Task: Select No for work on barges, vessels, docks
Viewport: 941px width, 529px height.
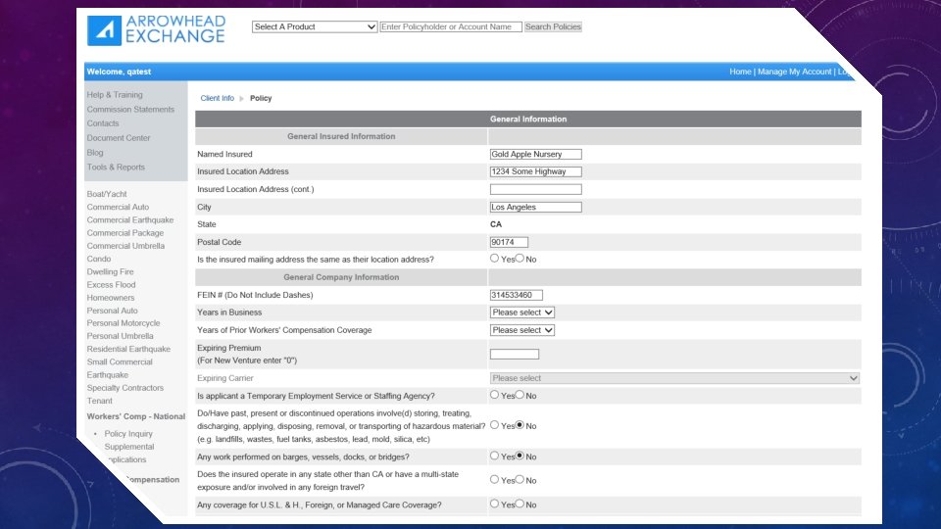Action: pos(520,456)
